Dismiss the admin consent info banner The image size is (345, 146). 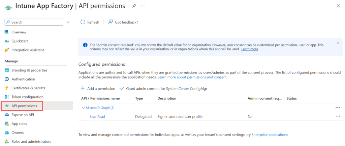[338, 43]
